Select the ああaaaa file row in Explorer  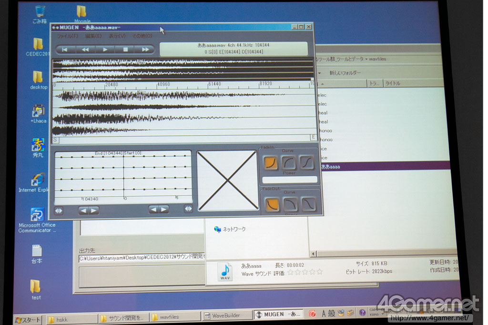tap(385, 166)
